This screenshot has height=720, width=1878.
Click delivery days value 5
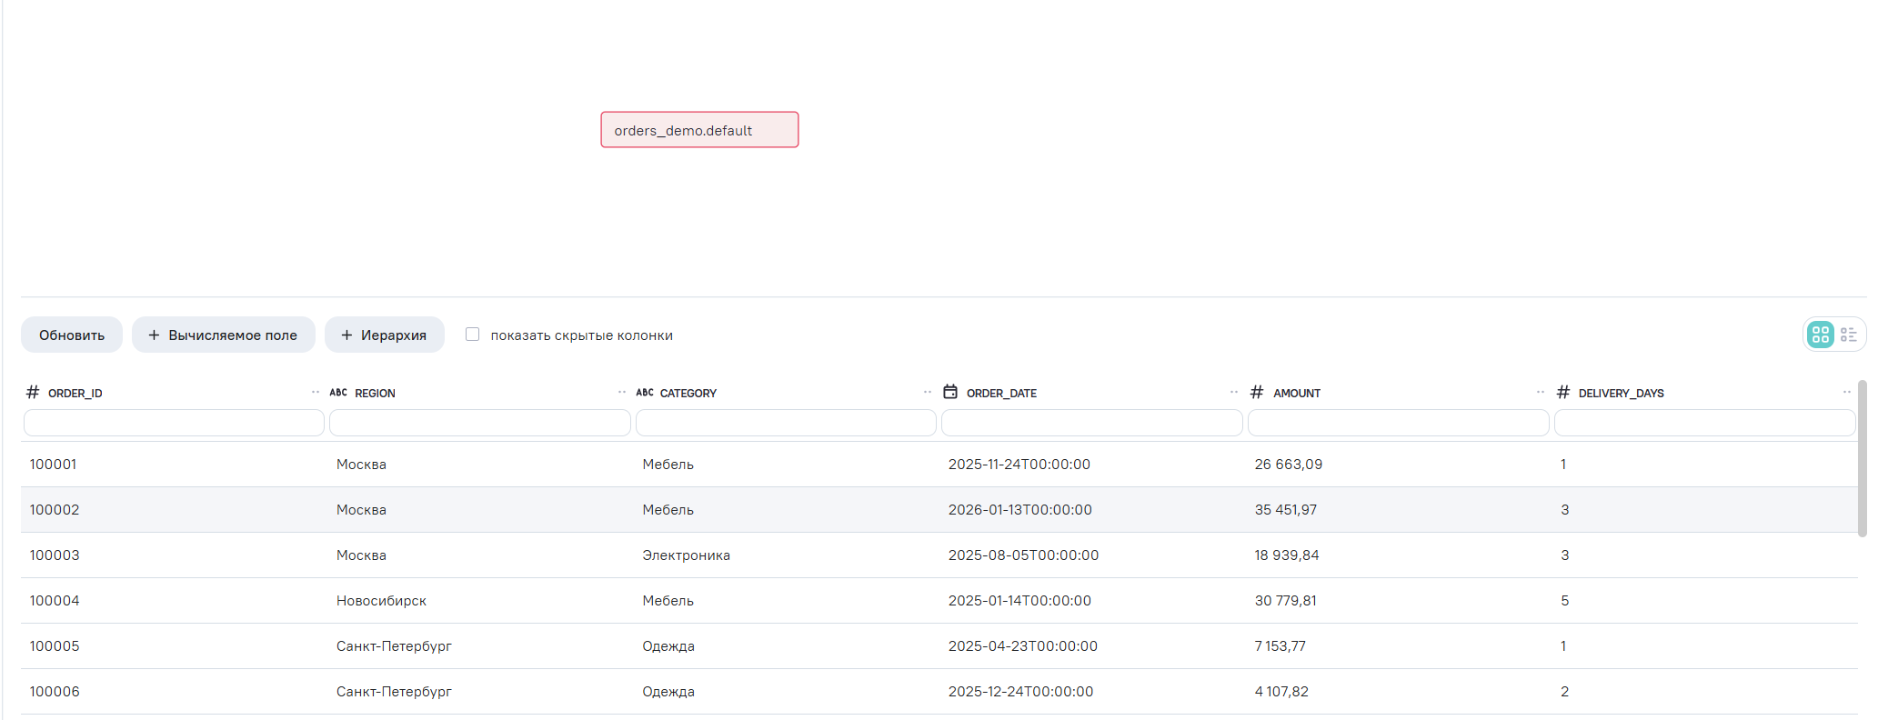tap(1564, 601)
